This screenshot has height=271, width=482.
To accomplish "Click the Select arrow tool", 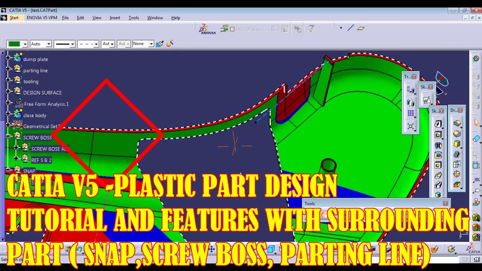I will [476, 123].
